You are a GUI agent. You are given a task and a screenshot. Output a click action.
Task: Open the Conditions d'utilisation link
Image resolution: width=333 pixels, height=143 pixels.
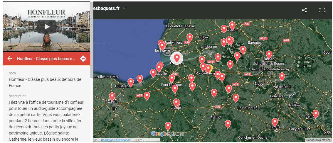(x=116, y=140)
